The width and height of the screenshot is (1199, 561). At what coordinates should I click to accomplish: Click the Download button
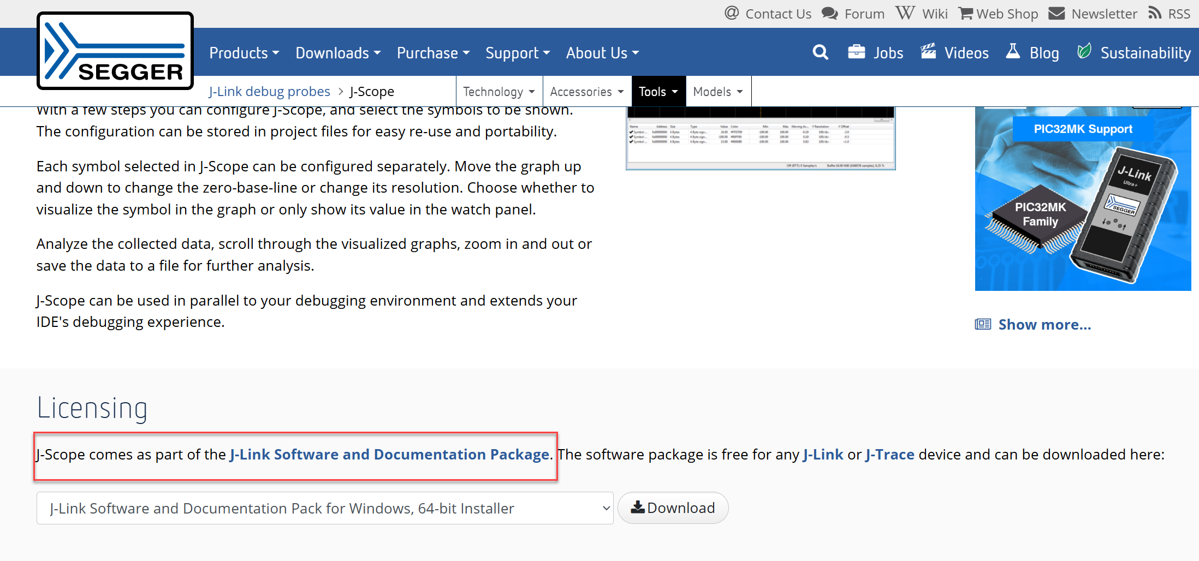click(673, 508)
